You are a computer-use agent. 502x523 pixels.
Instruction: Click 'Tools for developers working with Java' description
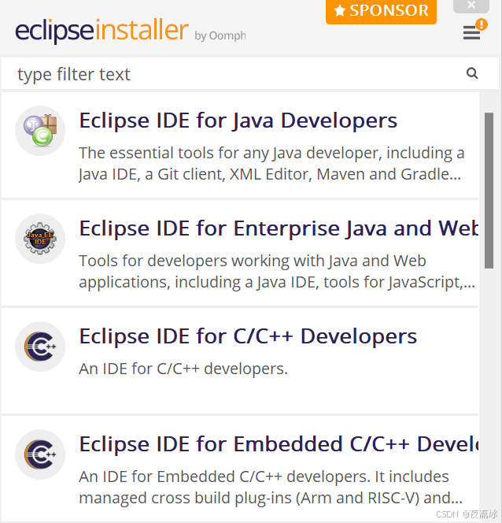point(277,272)
